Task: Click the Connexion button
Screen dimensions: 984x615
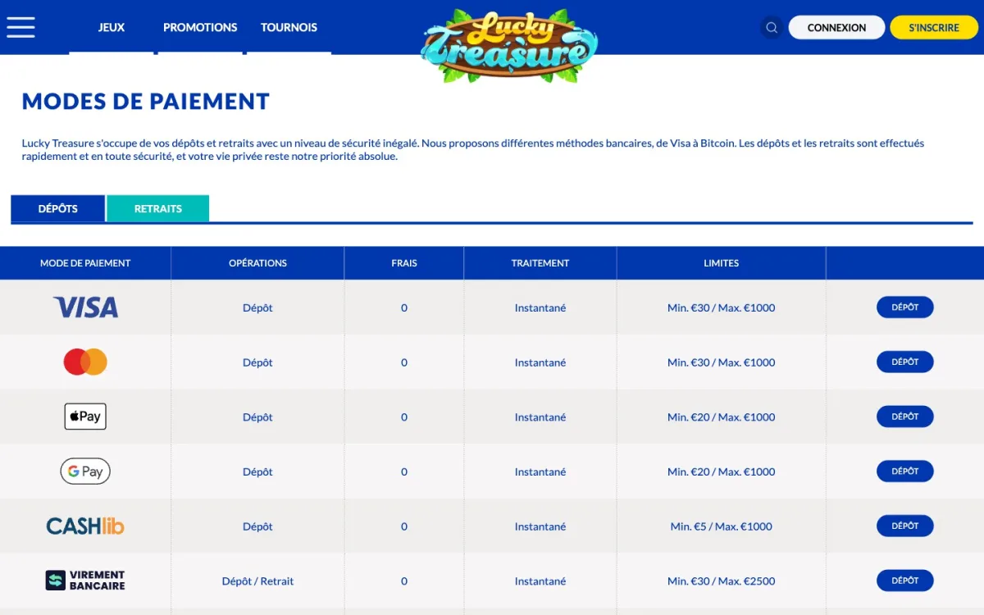Action: coord(836,27)
